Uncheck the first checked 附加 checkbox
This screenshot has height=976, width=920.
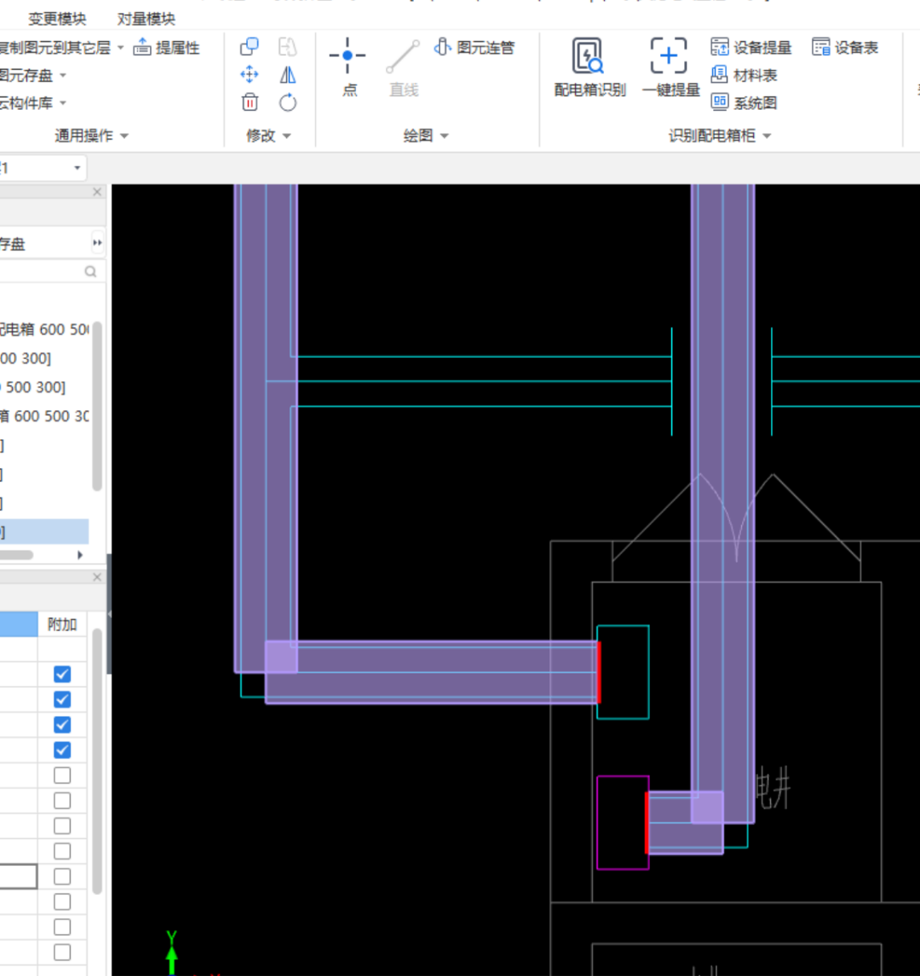click(62, 674)
